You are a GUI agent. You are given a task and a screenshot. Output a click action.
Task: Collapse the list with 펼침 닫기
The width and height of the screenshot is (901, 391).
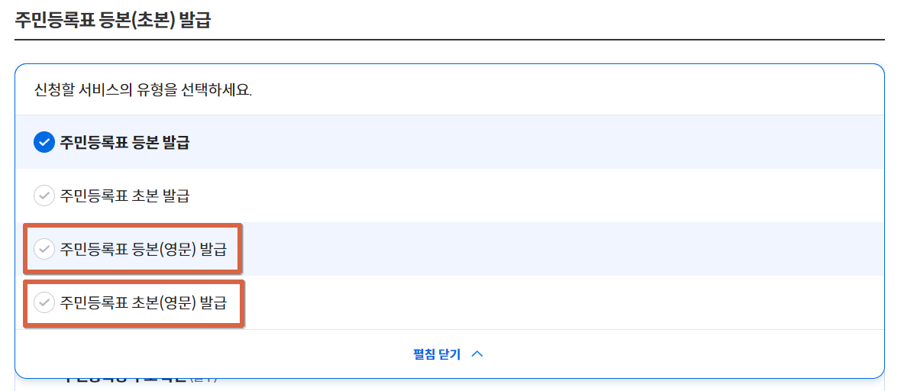[x=437, y=354]
